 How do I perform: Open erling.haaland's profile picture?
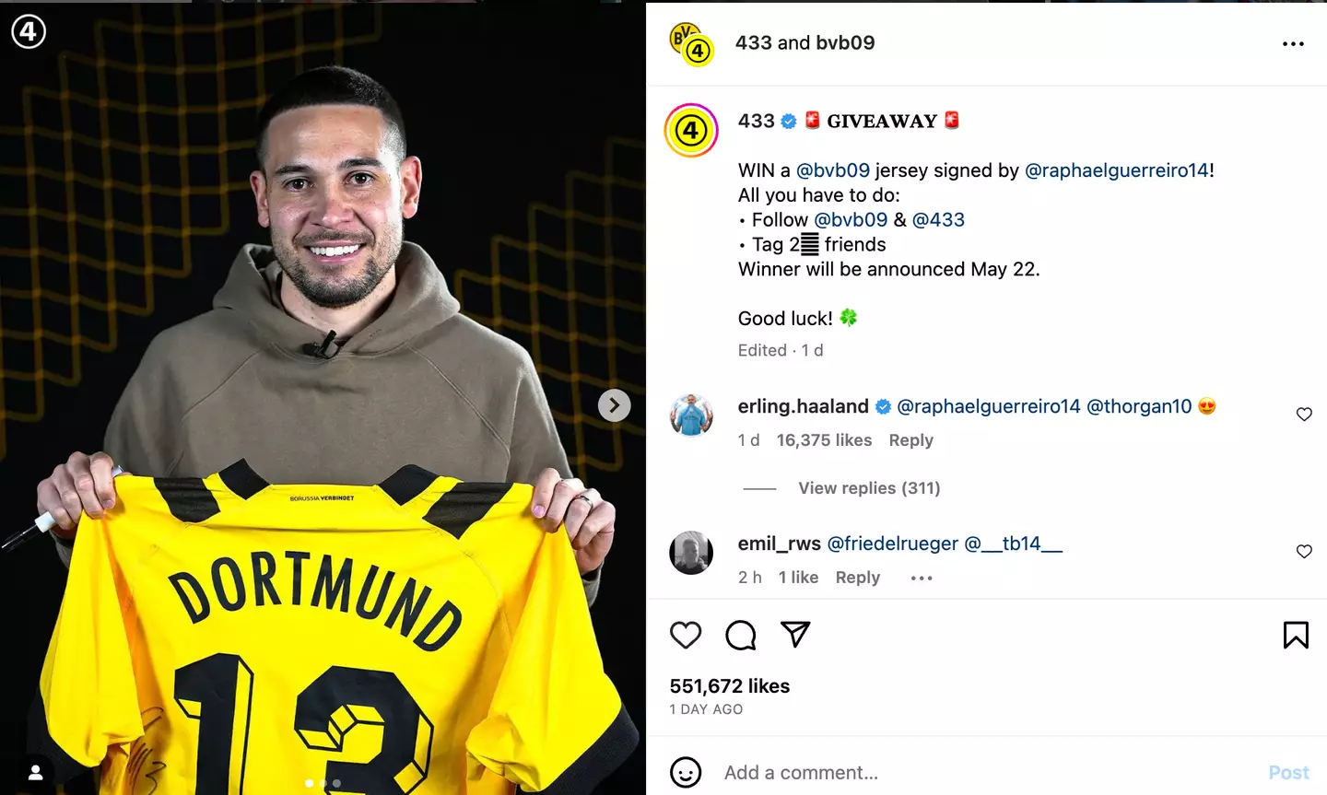click(x=691, y=415)
